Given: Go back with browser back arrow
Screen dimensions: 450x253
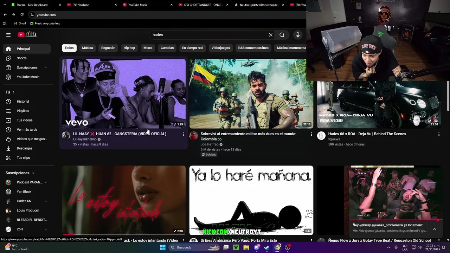Looking at the screenshot, I should [x=5, y=15].
